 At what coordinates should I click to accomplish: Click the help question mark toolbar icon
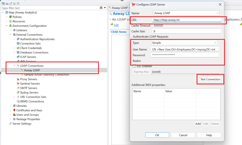tap(18, 3)
